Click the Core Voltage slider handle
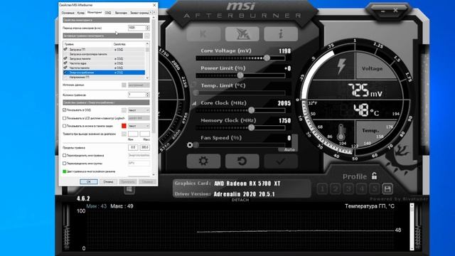The width and height of the screenshot is (455, 256). (x=267, y=58)
